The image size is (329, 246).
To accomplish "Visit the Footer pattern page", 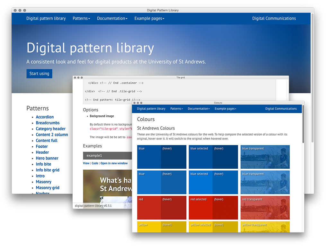I will click(42, 146).
